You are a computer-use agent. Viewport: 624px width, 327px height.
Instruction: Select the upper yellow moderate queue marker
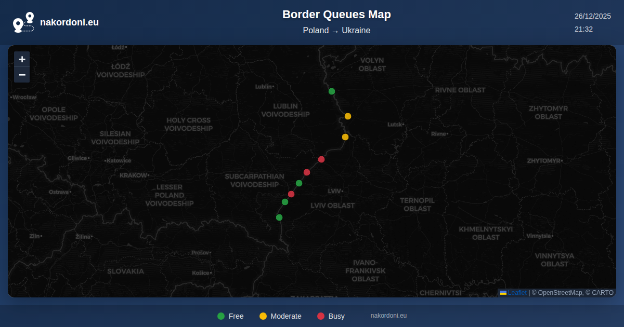(x=348, y=116)
